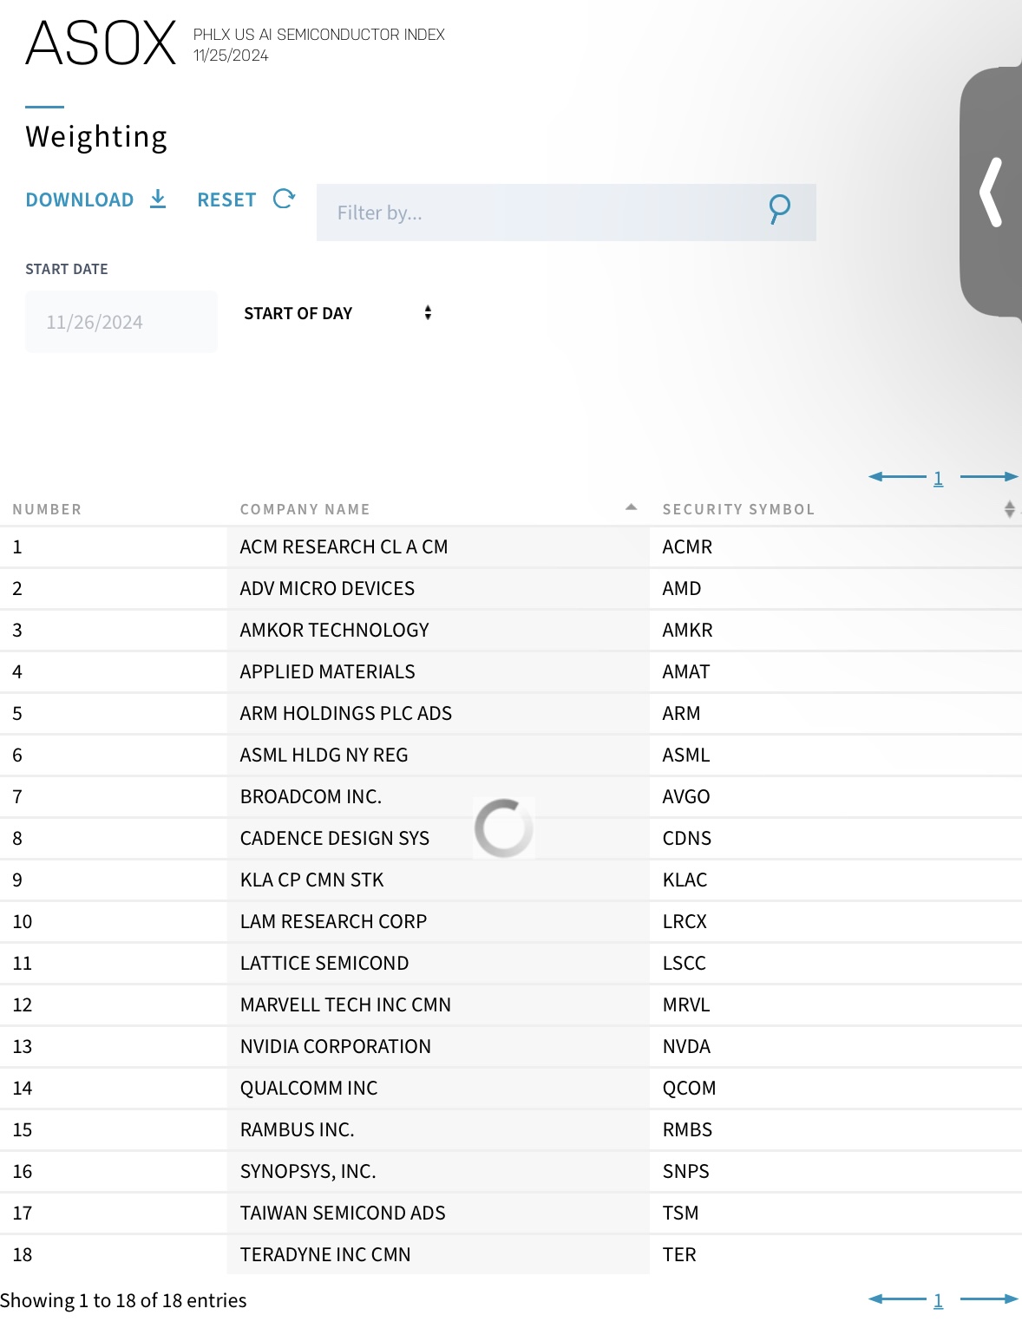The height and width of the screenshot is (1328, 1022).
Task: Click the LSCC symbol cell
Action: [835, 963]
